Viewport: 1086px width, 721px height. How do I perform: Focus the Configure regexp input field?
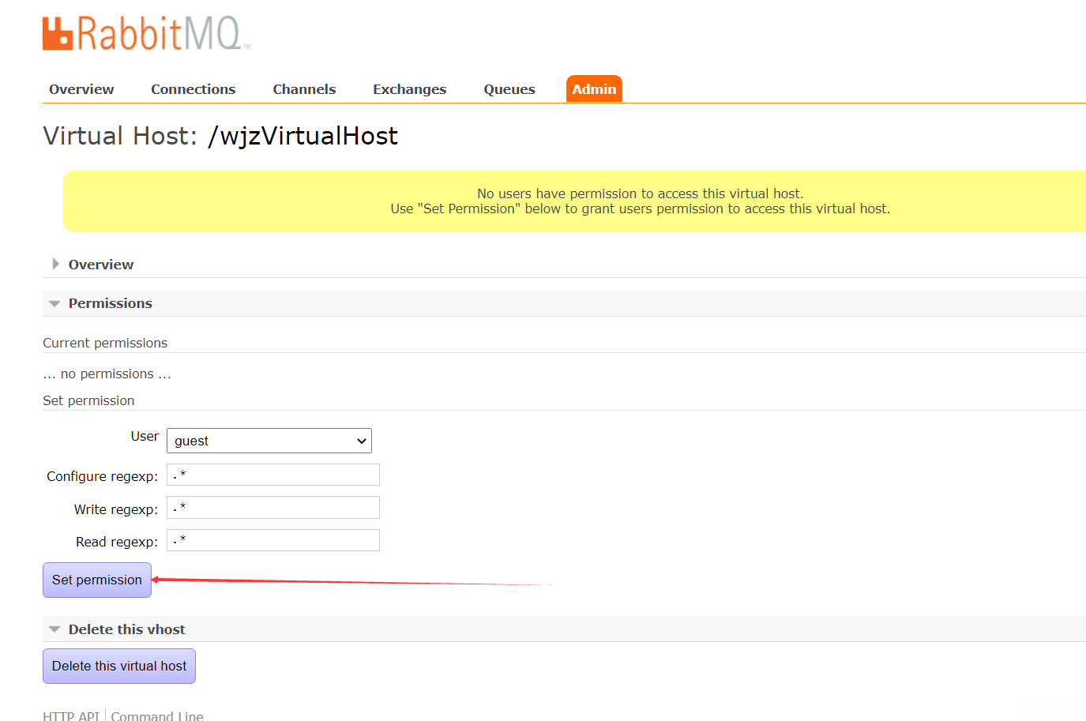click(x=273, y=475)
